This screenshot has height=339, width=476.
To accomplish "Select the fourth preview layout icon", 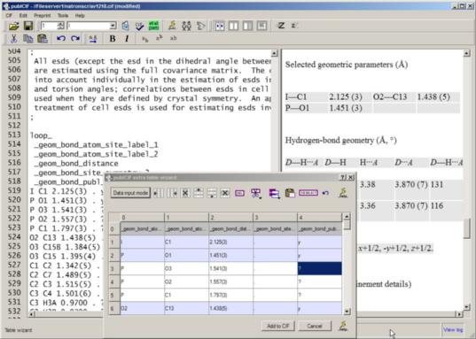I will coord(261,26).
